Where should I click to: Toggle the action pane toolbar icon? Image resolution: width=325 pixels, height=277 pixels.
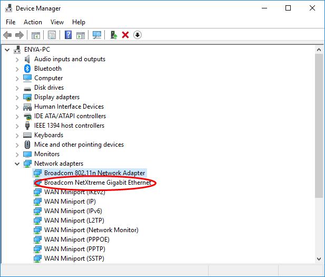tap(81, 35)
